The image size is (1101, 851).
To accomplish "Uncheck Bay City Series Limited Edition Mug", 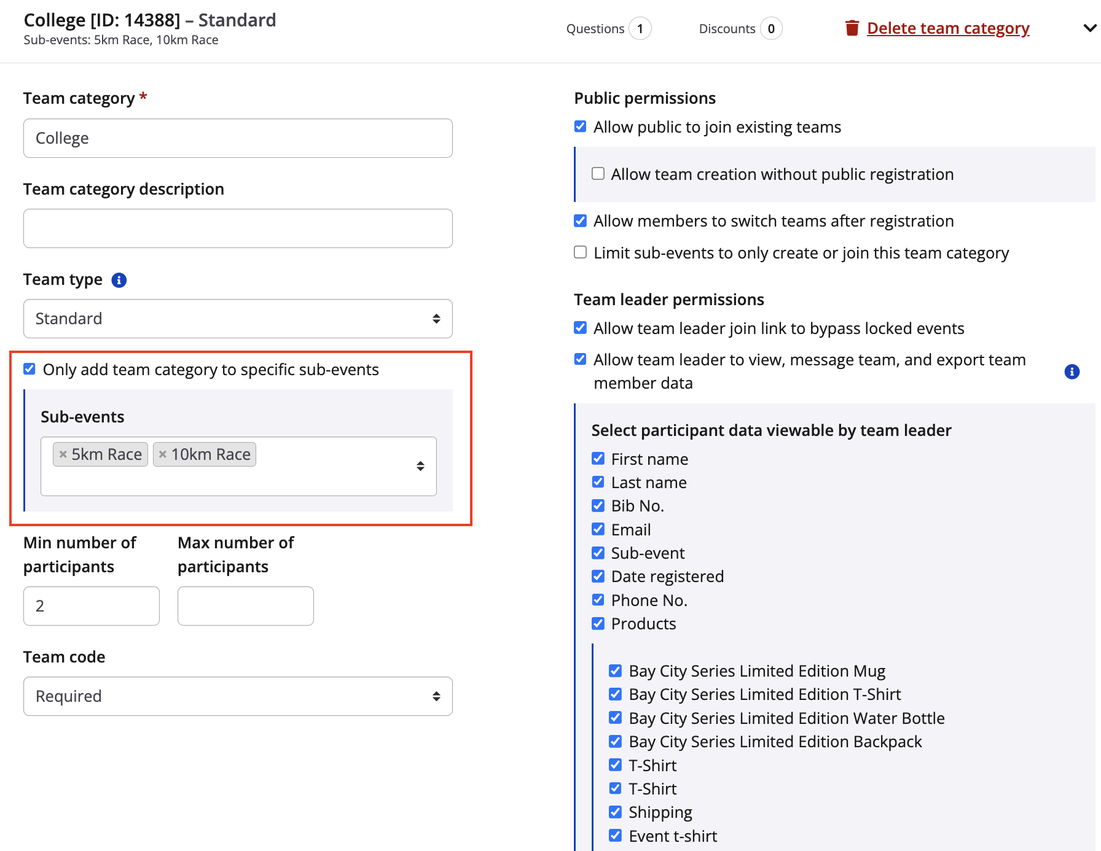I will point(615,670).
